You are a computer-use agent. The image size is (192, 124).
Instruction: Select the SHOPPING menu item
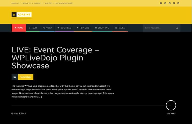pos(102,28)
